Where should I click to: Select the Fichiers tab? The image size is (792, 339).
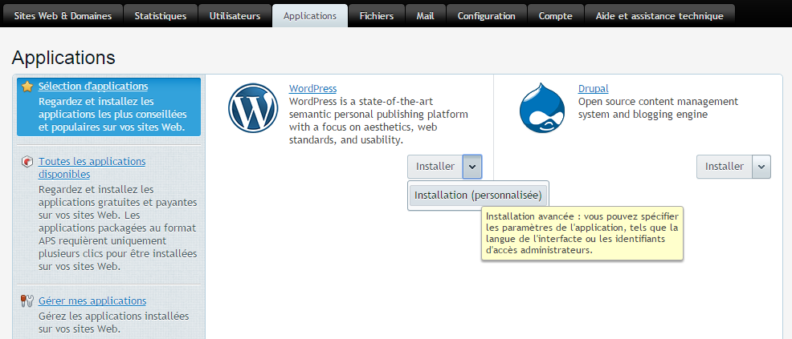(x=377, y=16)
